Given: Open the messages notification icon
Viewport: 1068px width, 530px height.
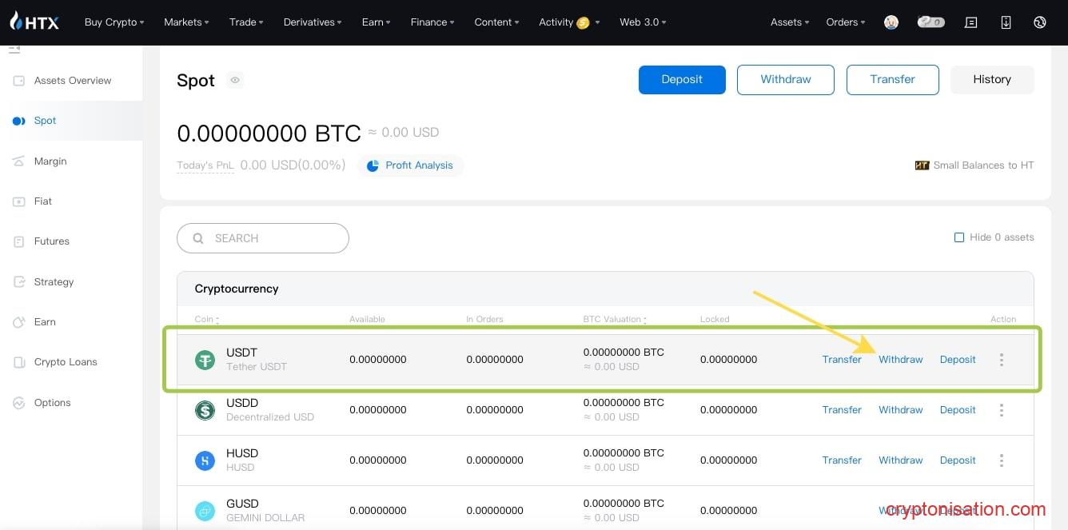Looking at the screenshot, I should (971, 22).
